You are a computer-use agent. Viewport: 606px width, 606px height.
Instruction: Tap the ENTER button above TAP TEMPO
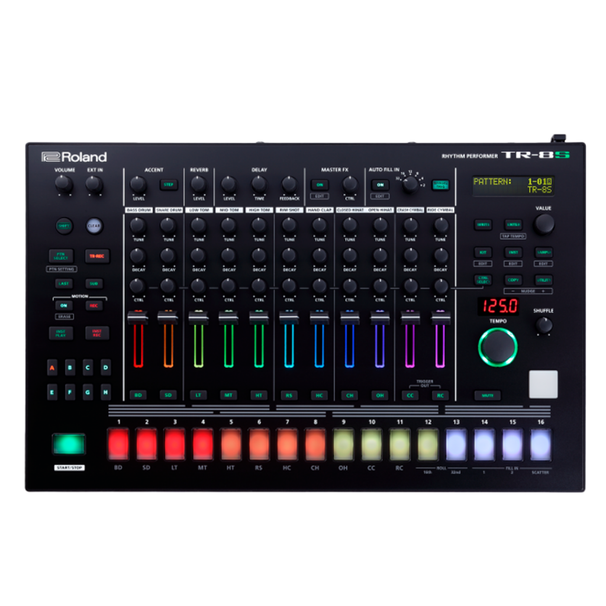point(513,224)
